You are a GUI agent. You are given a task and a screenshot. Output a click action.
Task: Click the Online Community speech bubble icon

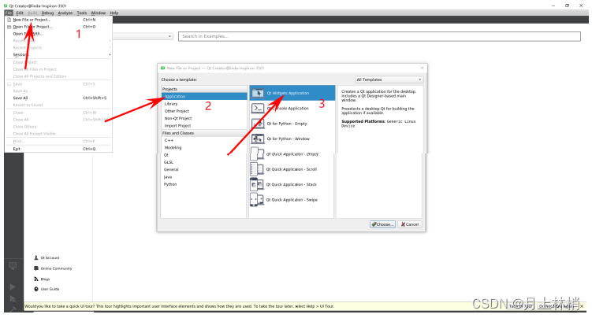click(x=36, y=268)
